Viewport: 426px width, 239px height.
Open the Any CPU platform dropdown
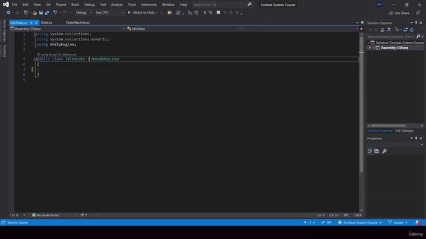click(109, 13)
